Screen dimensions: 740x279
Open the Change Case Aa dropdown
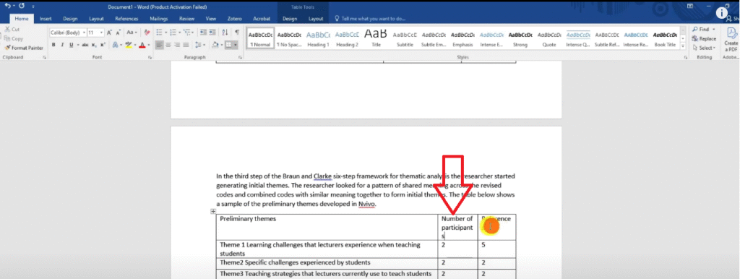point(132,33)
